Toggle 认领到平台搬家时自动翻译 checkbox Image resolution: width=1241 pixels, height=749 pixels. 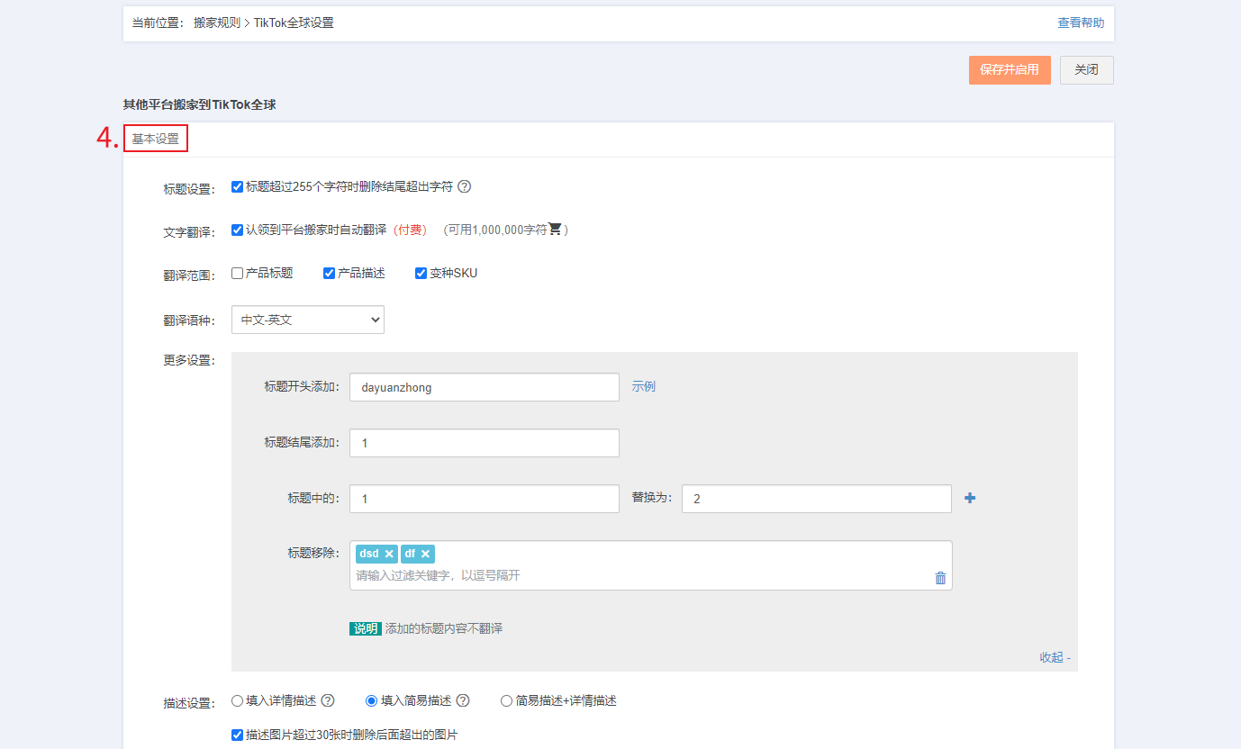pos(238,230)
